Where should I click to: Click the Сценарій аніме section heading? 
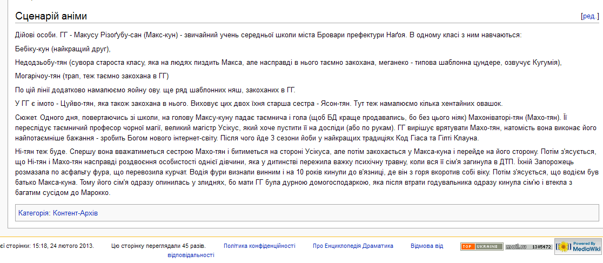51,16
